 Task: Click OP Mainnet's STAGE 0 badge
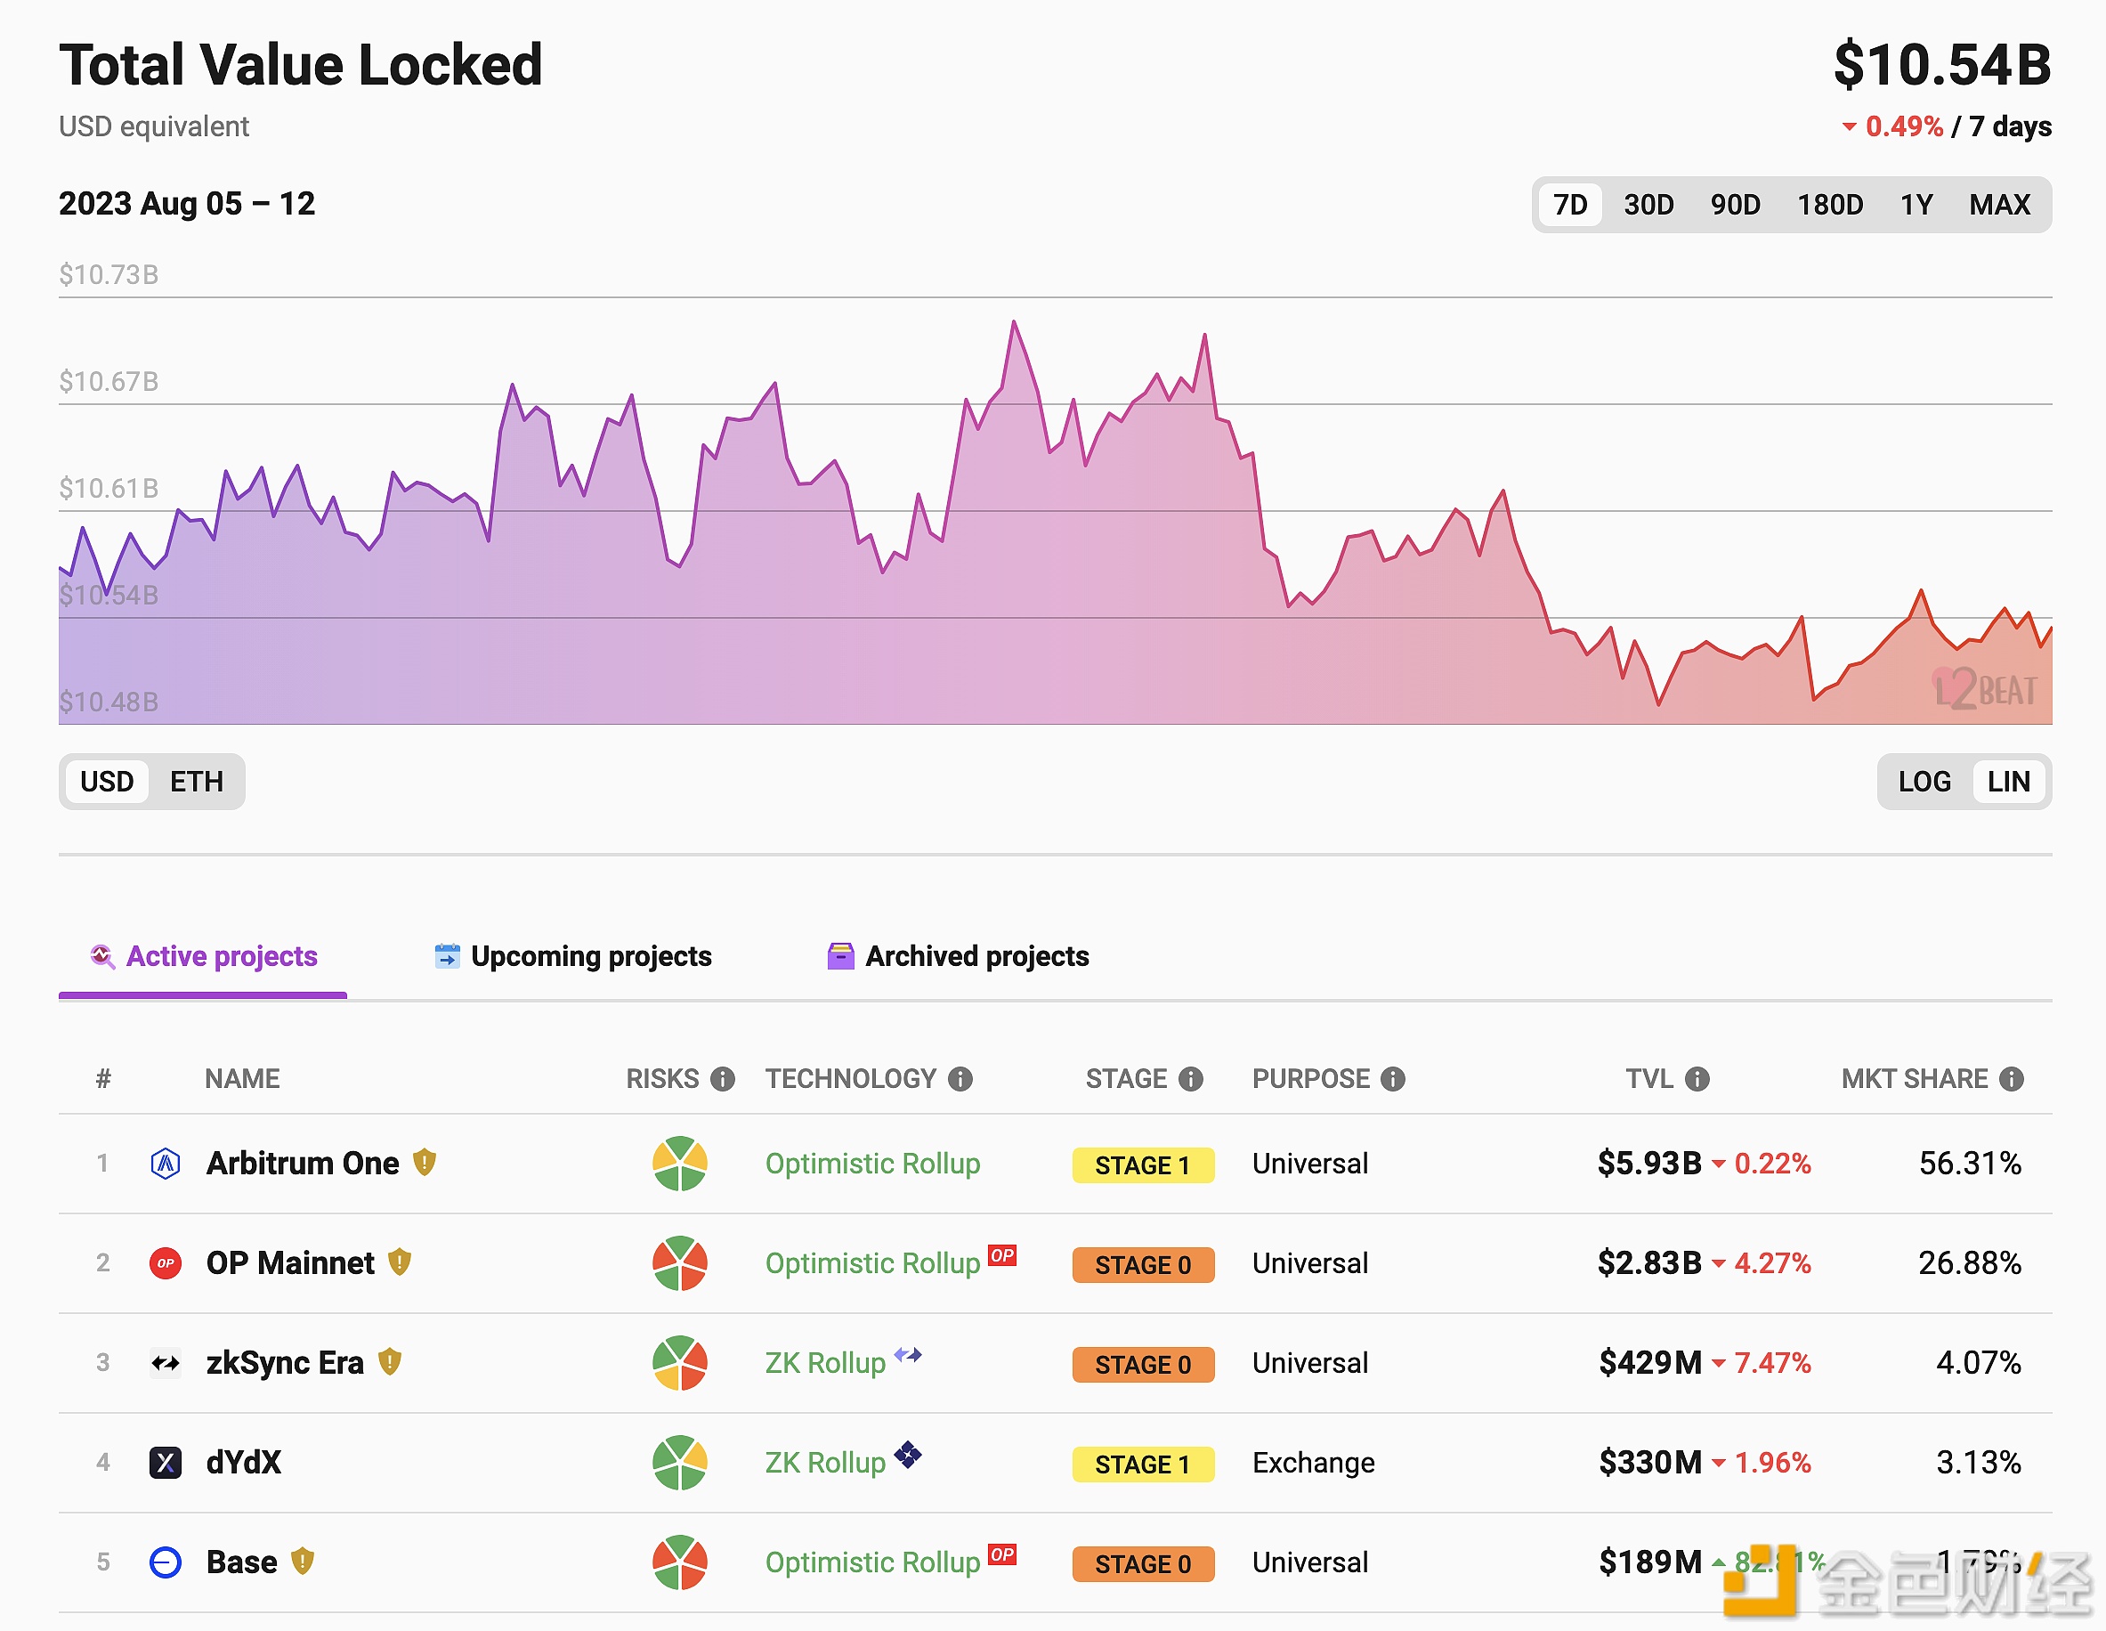pos(1143,1264)
